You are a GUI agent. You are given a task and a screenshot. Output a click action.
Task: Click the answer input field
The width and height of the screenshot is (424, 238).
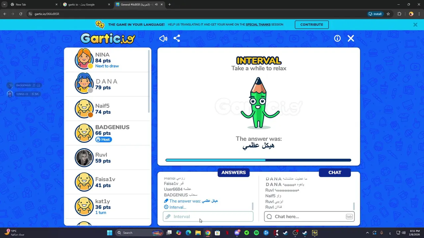tap(208, 217)
